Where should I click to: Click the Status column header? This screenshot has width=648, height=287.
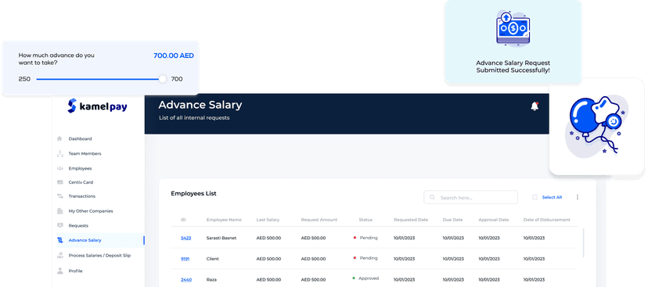pos(365,220)
